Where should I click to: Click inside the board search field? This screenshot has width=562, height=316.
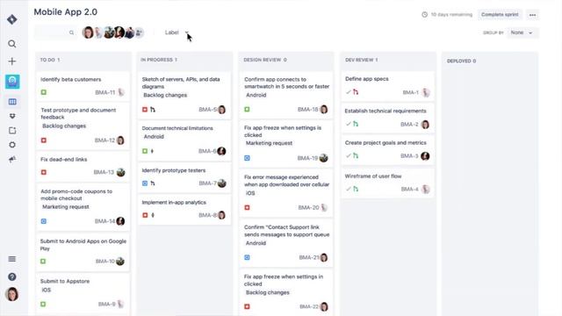click(x=55, y=32)
